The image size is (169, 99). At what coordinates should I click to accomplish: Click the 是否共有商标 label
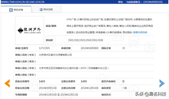[x=109, y=81]
